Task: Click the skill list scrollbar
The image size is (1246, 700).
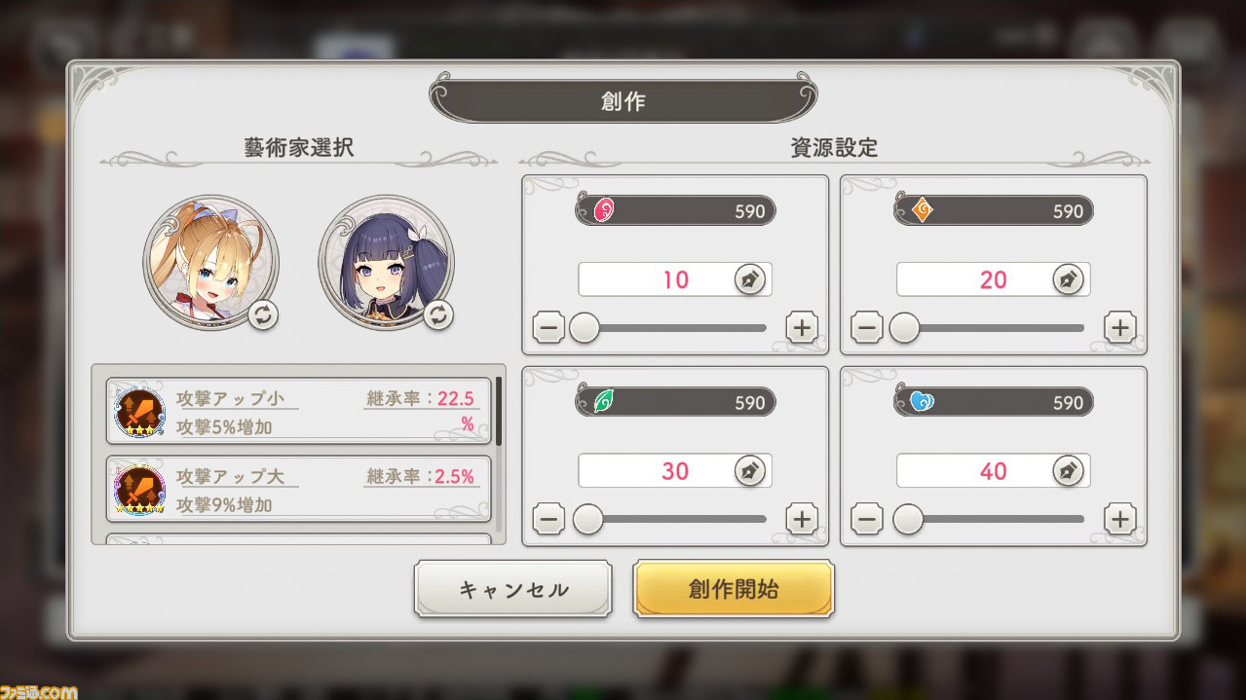Action: [x=499, y=411]
